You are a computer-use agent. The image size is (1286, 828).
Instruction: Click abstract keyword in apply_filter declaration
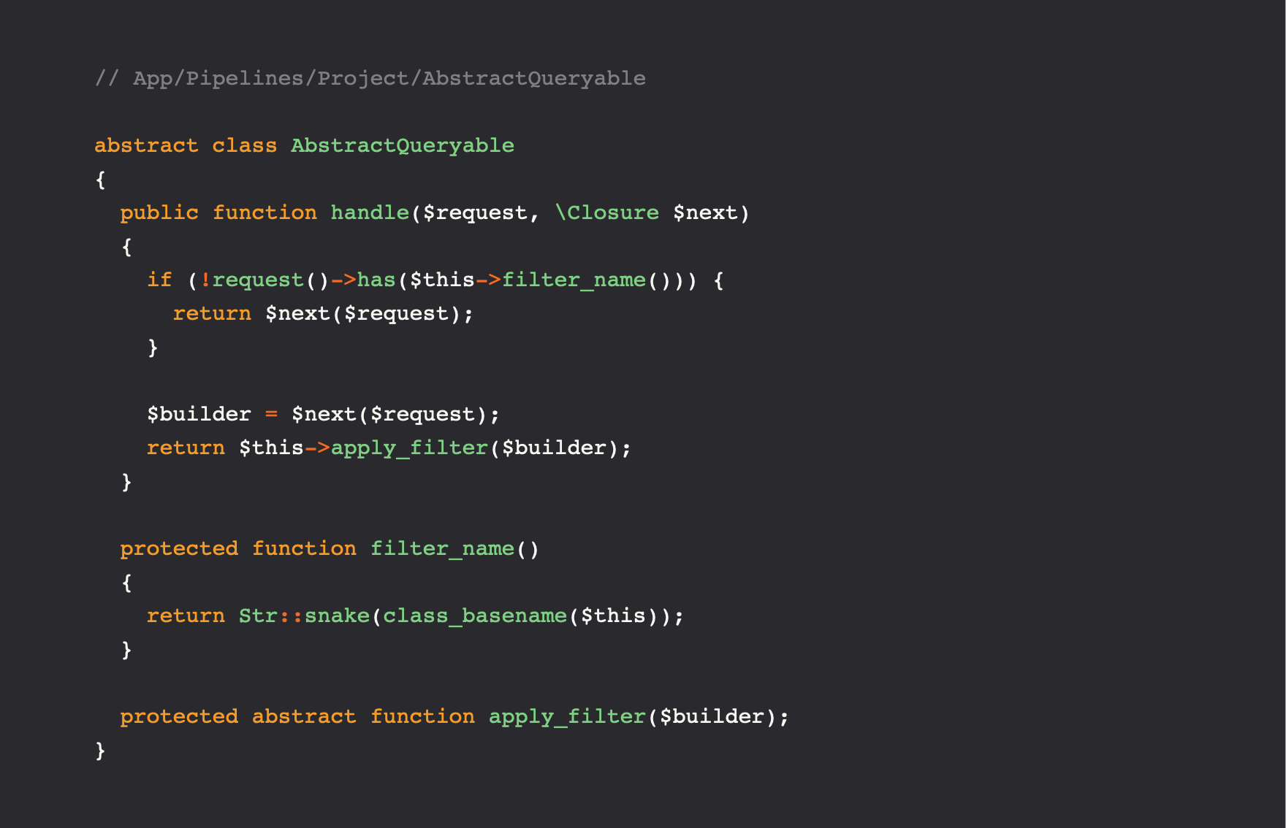[x=304, y=716]
